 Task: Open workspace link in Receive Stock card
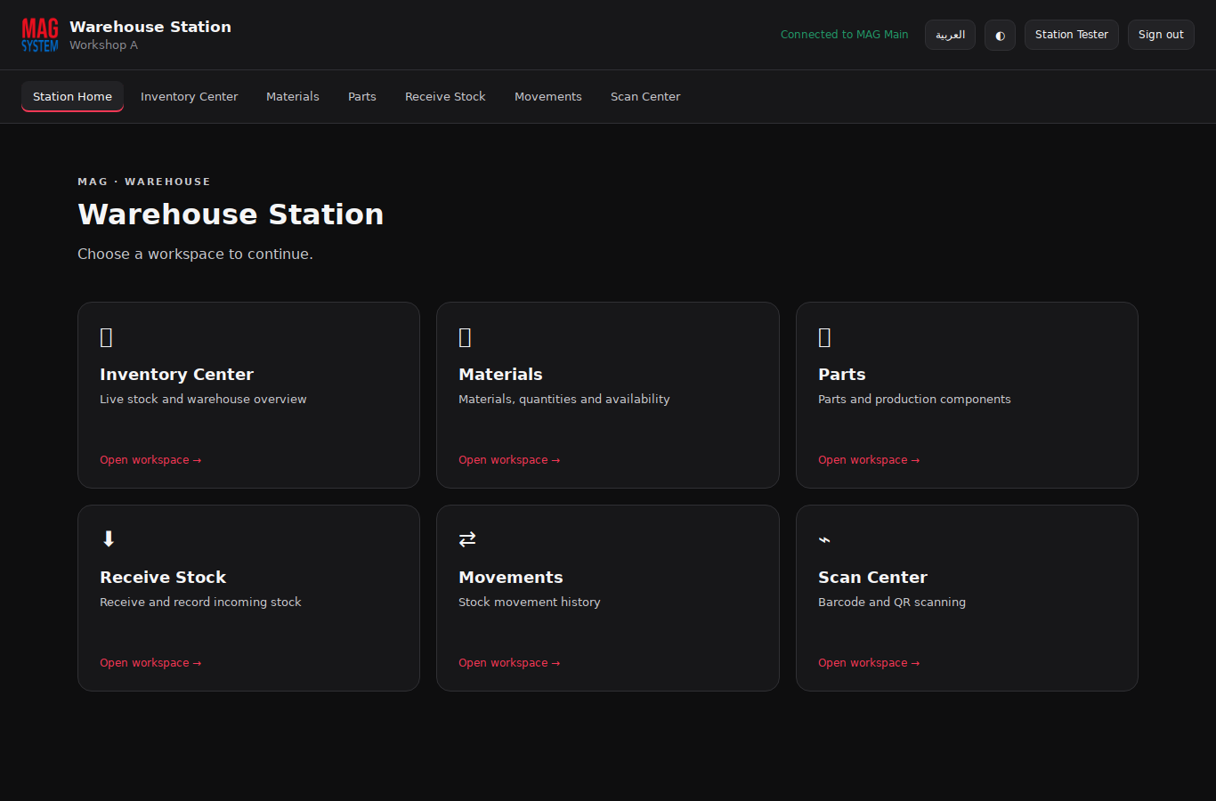coord(150,663)
